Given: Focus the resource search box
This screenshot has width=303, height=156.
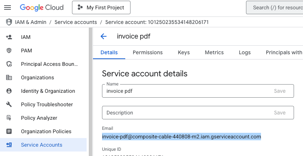Looking at the screenshot, I should click(x=274, y=7).
